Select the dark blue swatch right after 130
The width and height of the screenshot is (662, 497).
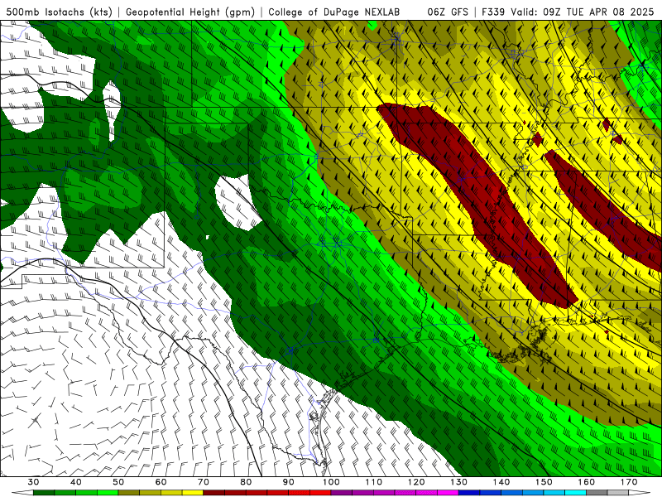469,493
